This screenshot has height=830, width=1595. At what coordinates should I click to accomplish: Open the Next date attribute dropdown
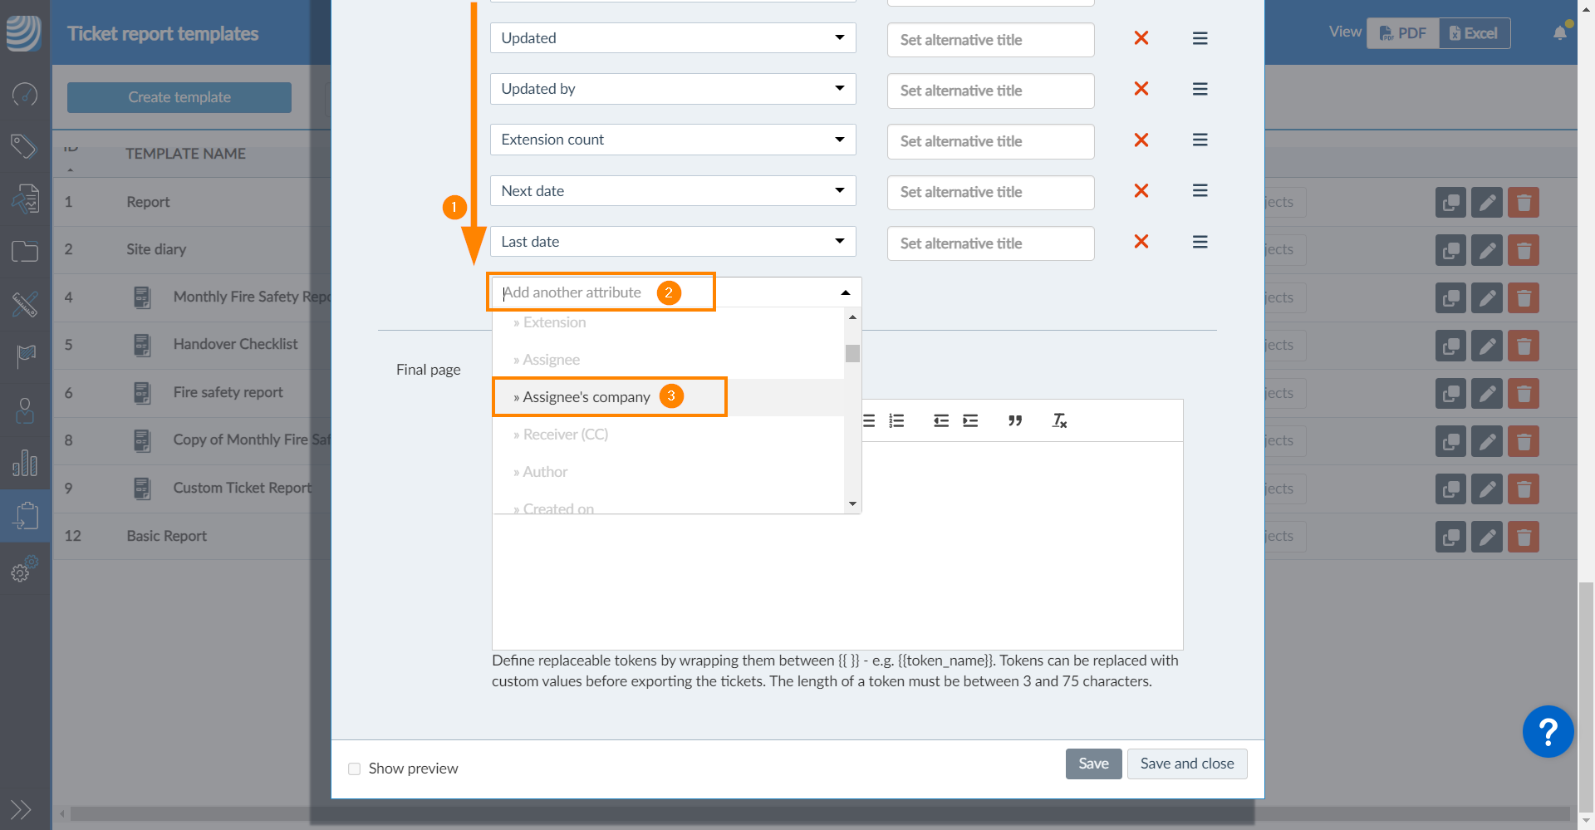click(x=672, y=191)
